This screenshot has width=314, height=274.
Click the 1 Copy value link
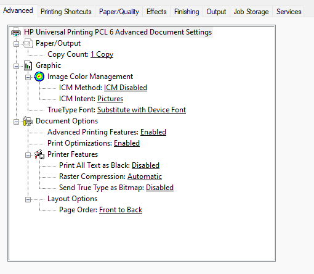pyautogui.click(x=102, y=54)
